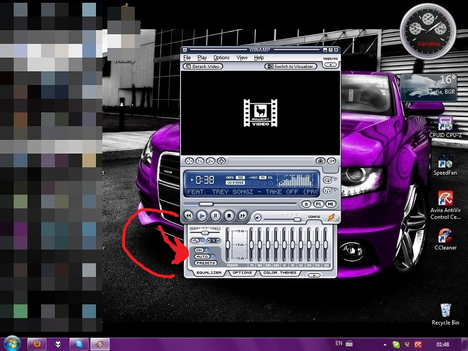Click the orange Winamp lightning bolt icon

(x=332, y=217)
